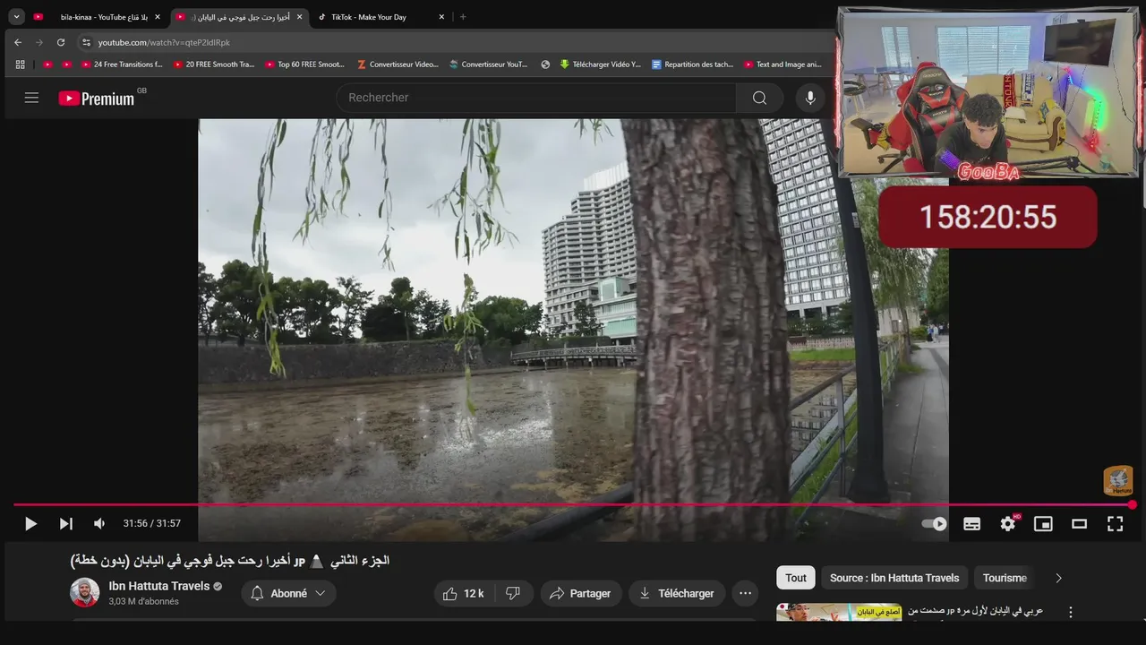
Task: Switch to theater mode
Action: (1079, 524)
